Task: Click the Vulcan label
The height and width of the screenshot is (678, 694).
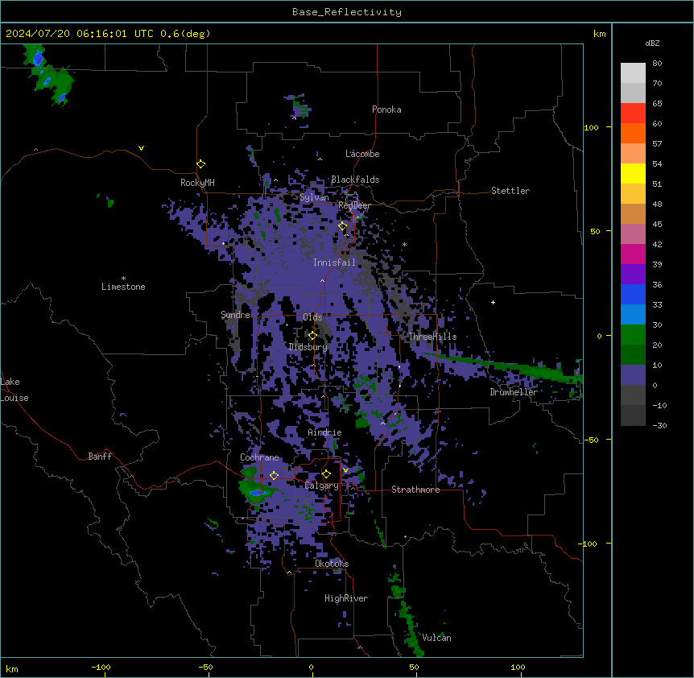Action: point(437,638)
